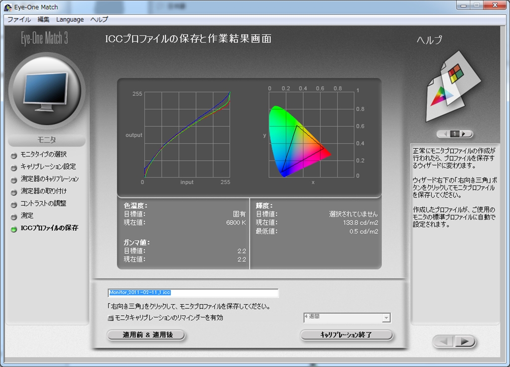
Task: Click the キャリブレーション終了 button
Action: point(346,335)
